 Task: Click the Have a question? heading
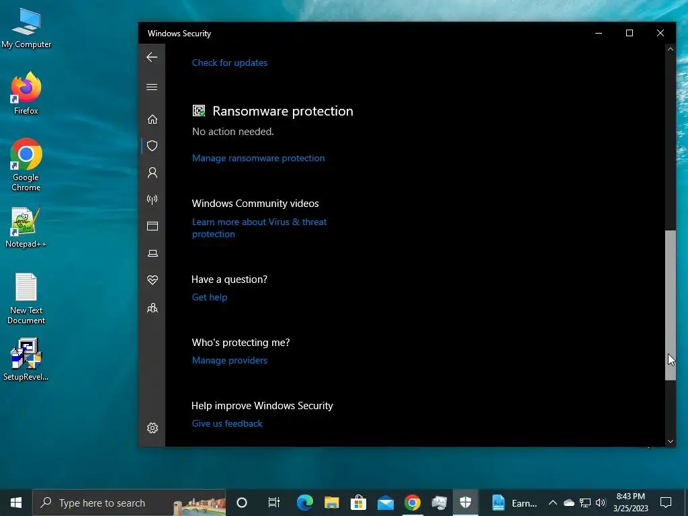(229, 279)
